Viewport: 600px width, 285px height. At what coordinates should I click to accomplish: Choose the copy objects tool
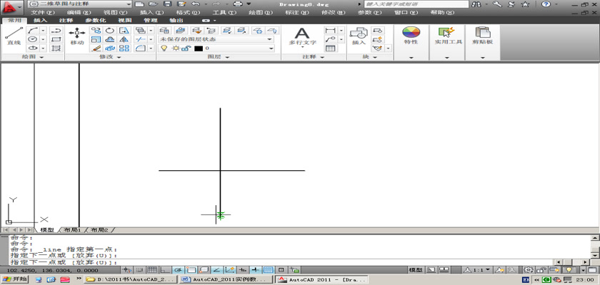[96, 31]
